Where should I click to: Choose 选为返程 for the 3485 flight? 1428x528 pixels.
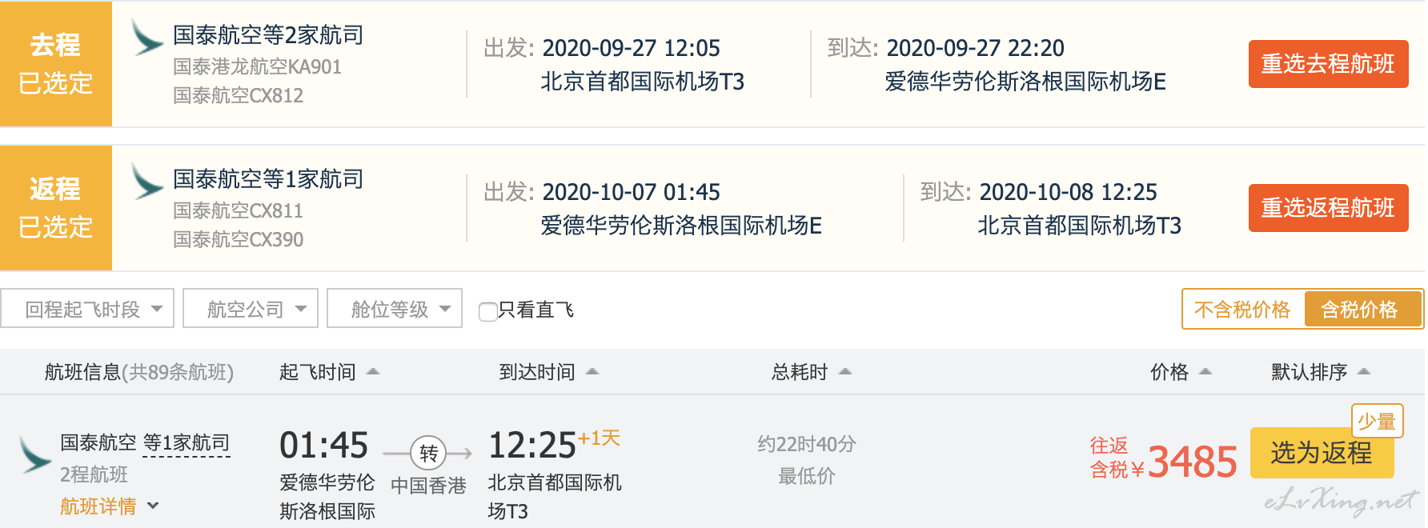click(1322, 454)
